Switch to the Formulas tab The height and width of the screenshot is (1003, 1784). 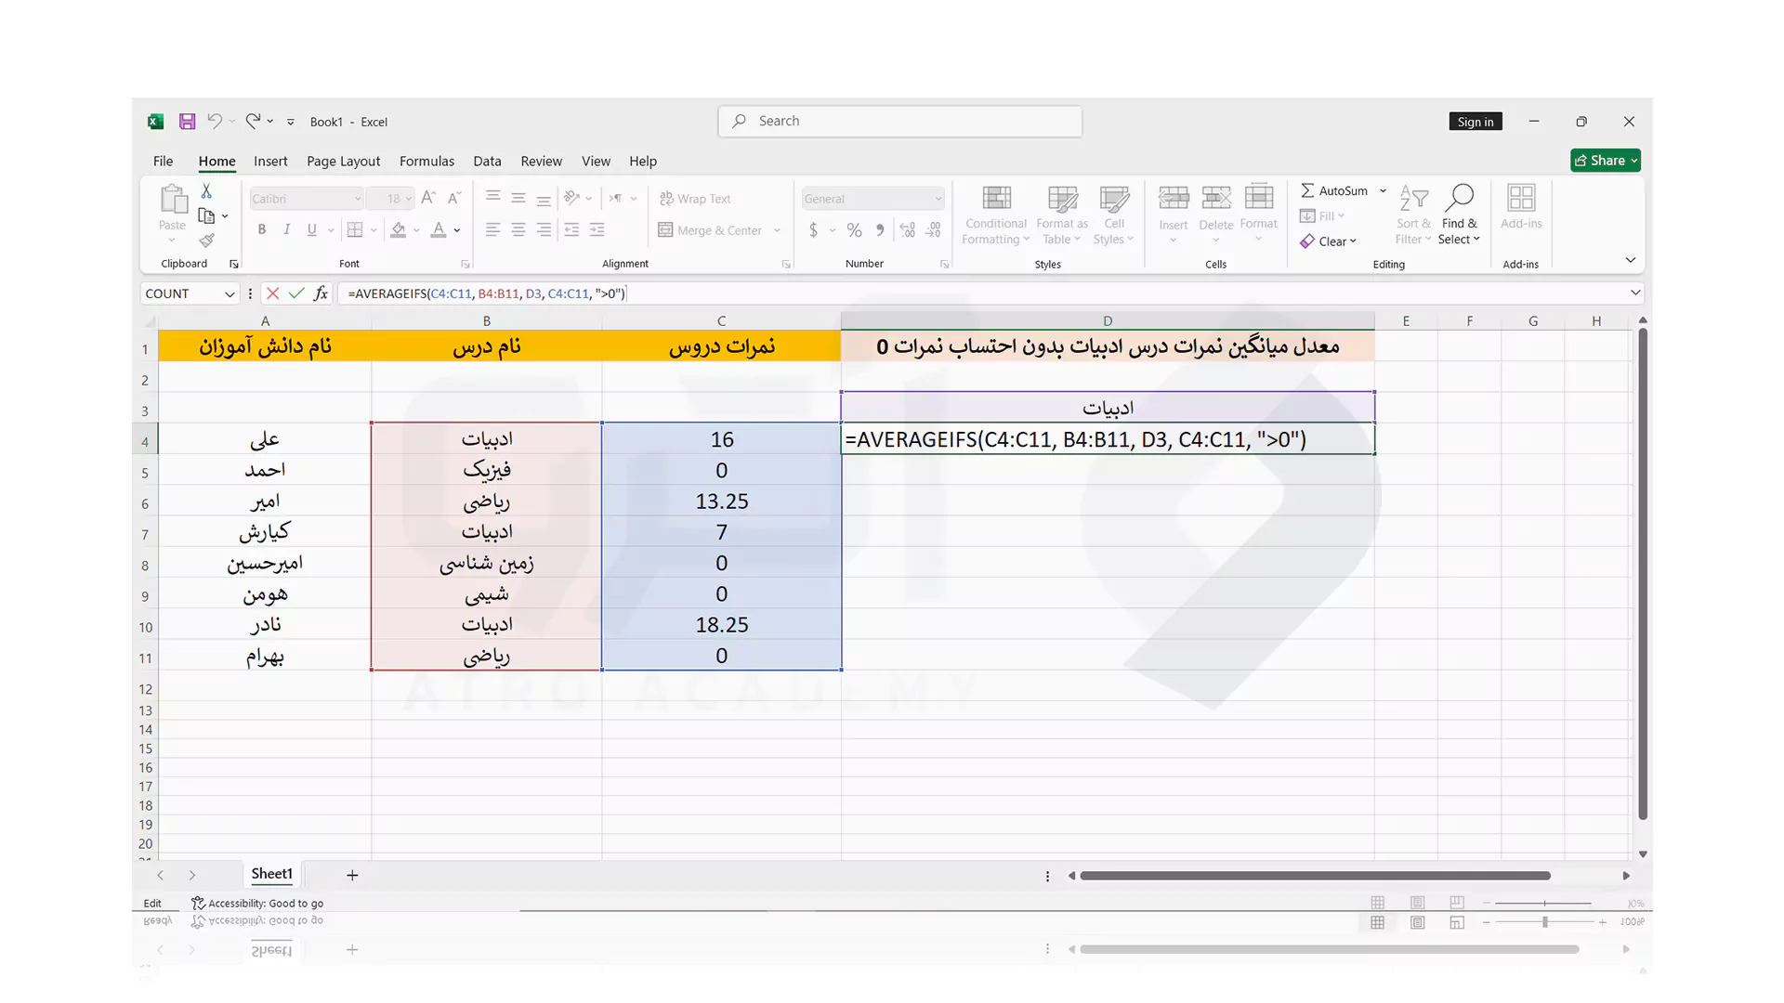click(x=426, y=161)
